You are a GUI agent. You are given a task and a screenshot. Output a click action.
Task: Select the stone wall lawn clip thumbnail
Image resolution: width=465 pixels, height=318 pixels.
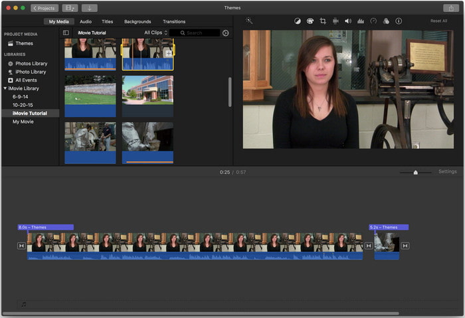[90, 96]
